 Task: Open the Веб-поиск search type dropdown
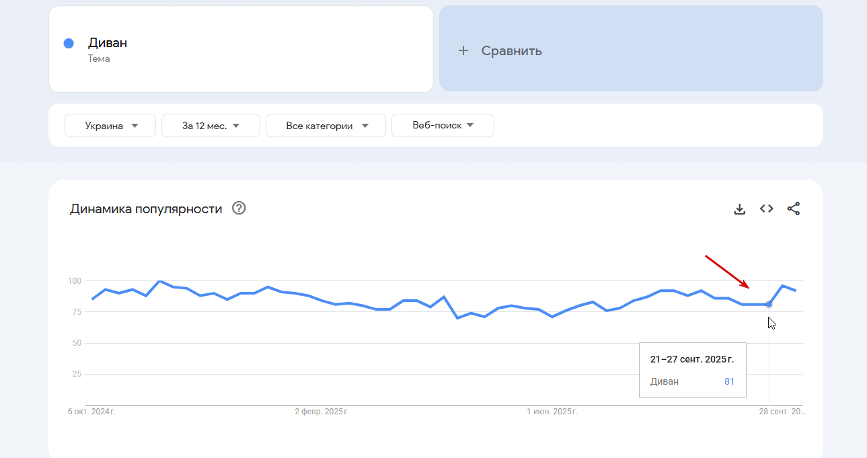(443, 126)
